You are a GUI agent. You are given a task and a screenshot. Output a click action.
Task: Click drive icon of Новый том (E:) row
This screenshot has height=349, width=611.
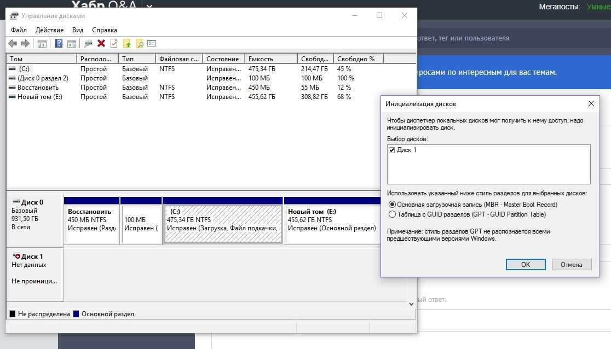tap(12, 97)
